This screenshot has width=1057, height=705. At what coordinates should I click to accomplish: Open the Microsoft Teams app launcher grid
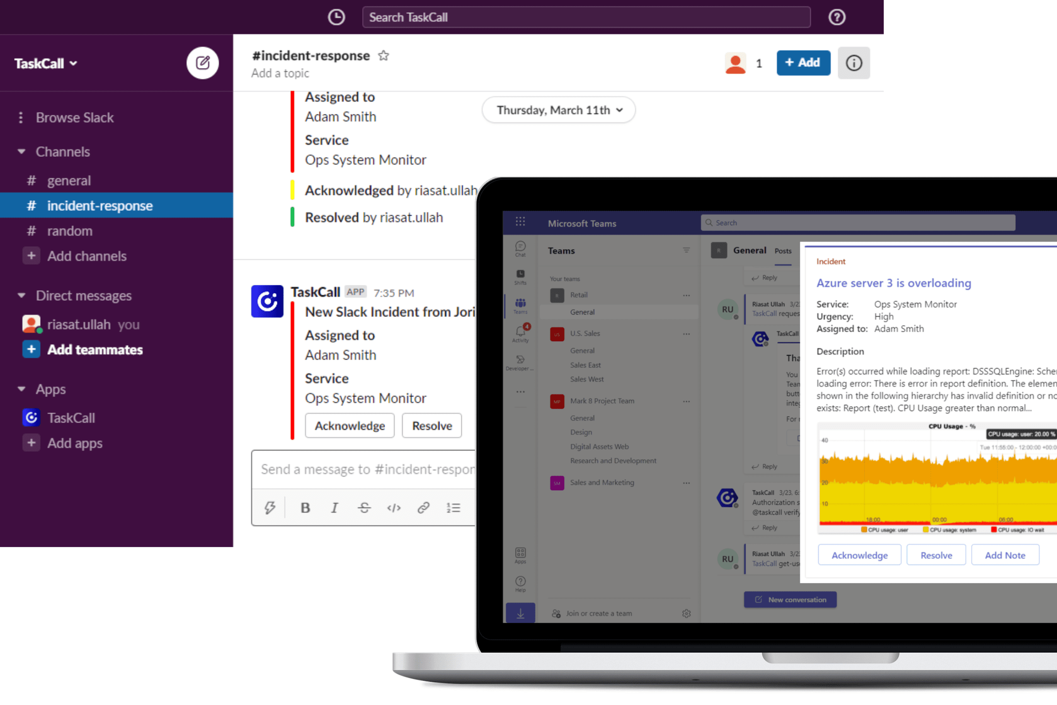(520, 222)
